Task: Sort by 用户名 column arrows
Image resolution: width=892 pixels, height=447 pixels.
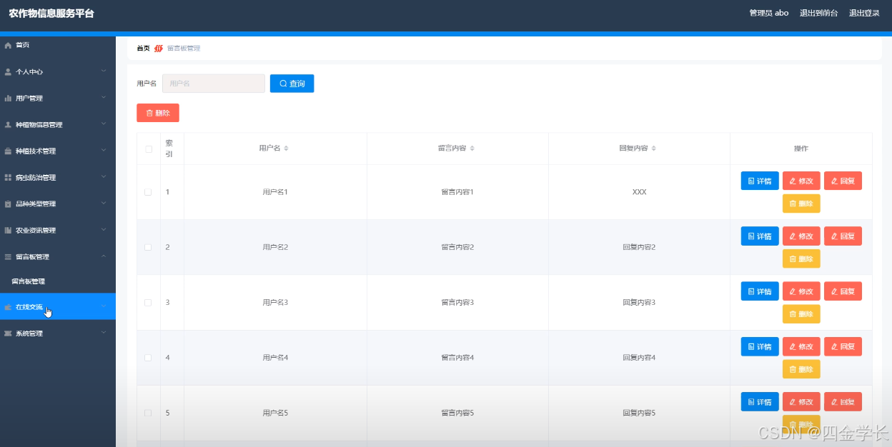Action: (x=286, y=149)
